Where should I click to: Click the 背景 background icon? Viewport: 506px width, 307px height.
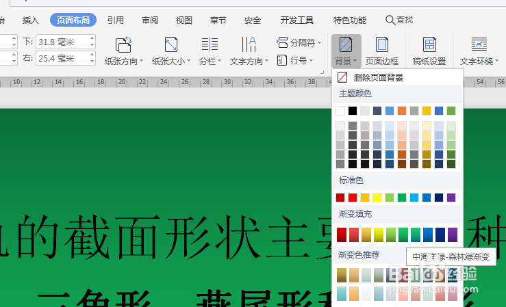(x=346, y=44)
